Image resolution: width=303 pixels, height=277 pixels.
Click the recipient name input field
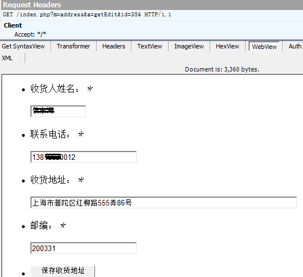(x=58, y=111)
